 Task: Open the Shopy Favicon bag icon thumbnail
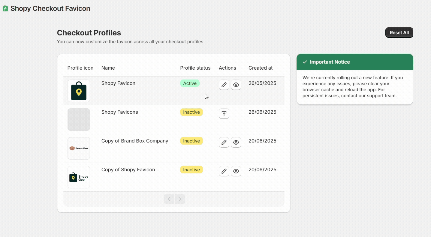click(79, 91)
